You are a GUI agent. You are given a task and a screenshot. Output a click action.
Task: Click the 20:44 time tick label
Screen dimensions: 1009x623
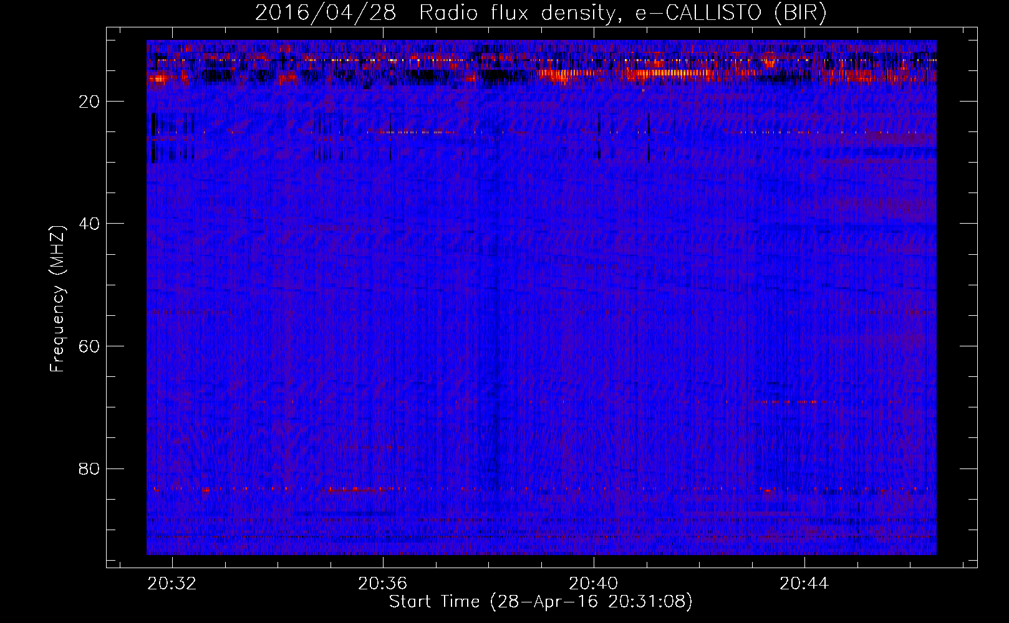pos(804,583)
